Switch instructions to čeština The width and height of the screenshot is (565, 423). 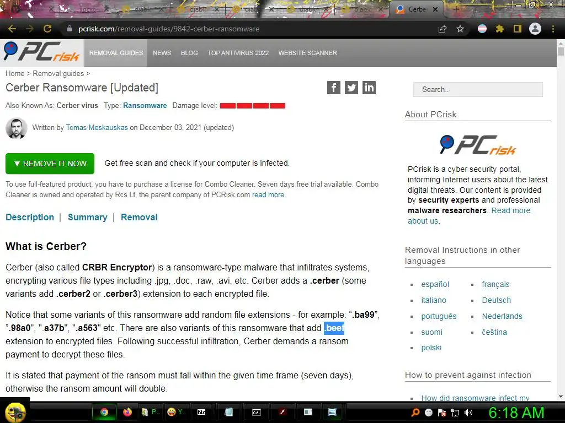[x=494, y=332]
